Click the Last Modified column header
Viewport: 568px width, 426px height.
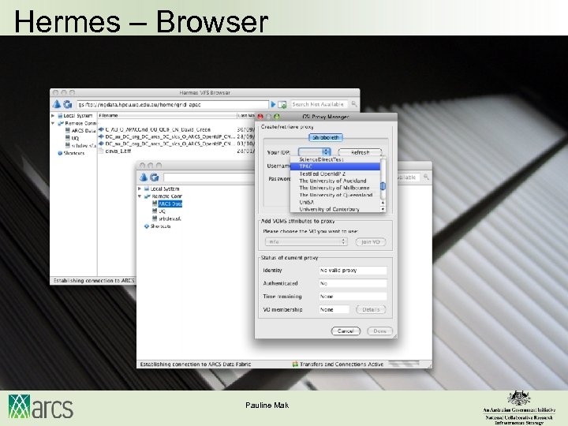pos(246,115)
